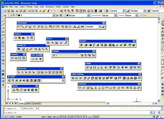The image size is (164, 119).
Task: Toggle OSNAP in the status bar
Action: coord(71,117)
